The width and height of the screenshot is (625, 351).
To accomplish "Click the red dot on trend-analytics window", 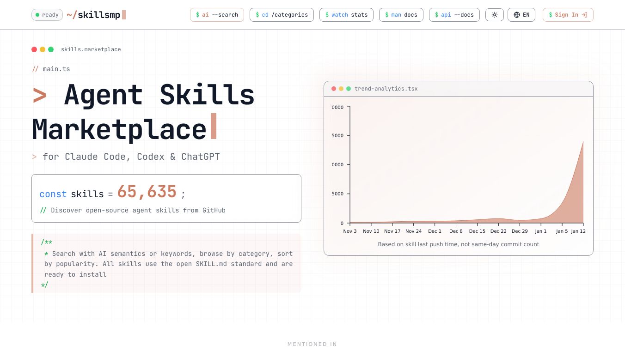I will click(334, 89).
